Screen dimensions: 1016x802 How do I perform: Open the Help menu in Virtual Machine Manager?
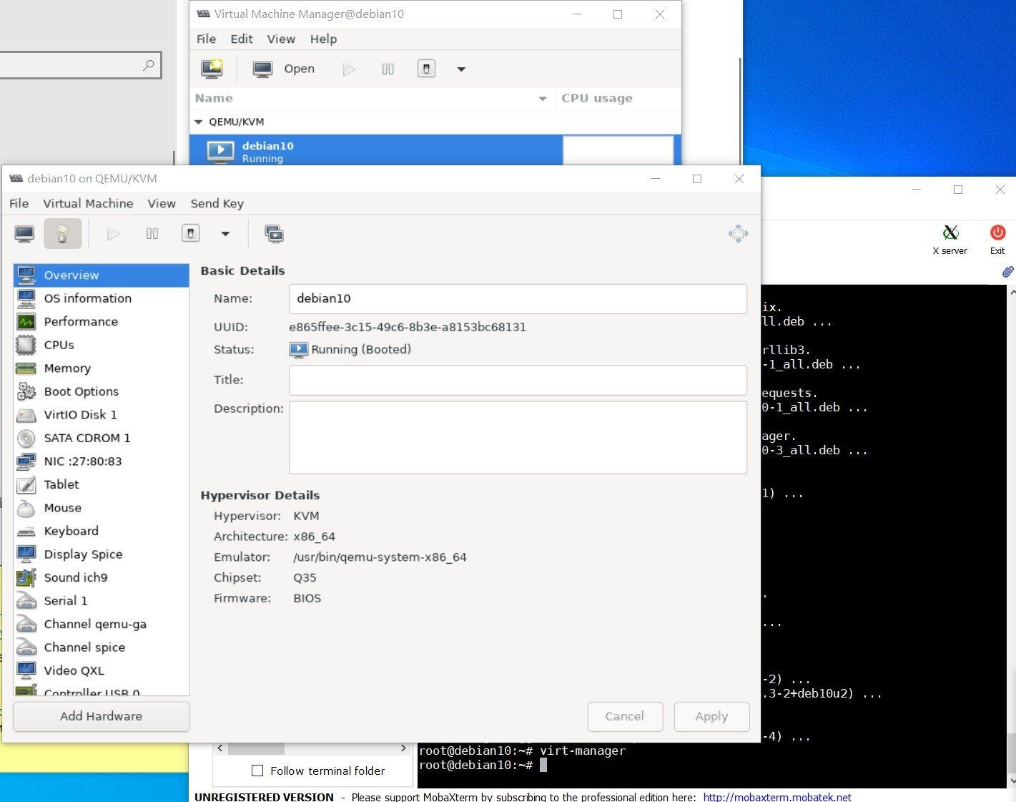(x=323, y=39)
